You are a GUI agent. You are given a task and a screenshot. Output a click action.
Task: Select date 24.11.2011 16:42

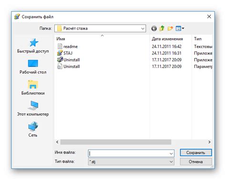(x=166, y=46)
